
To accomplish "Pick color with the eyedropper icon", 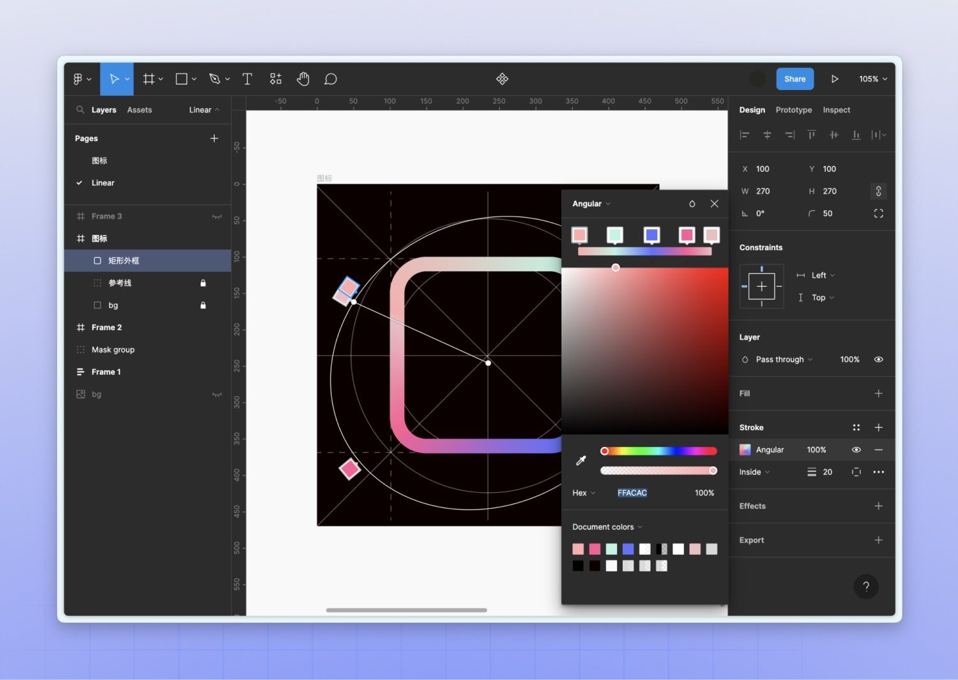I will click(581, 460).
